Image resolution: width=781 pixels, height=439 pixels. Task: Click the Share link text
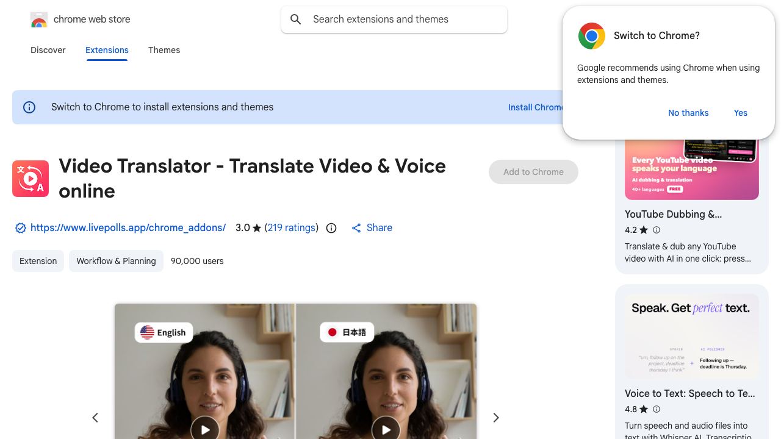click(380, 228)
